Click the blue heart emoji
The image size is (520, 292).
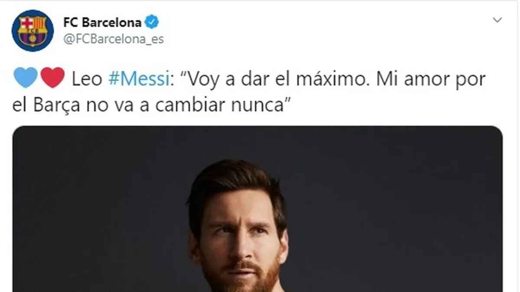(26, 78)
